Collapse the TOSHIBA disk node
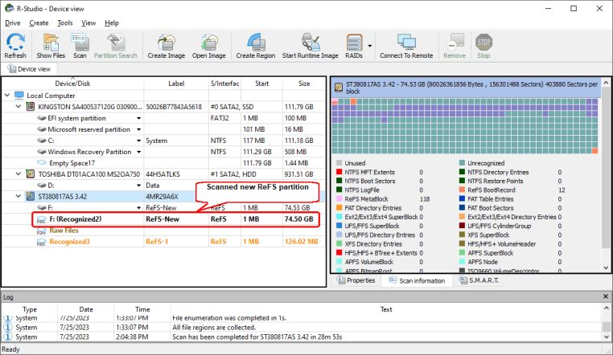613x355 pixels. (x=18, y=174)
